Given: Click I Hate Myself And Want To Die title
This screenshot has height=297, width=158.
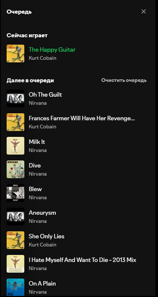Looking at the screenshot, I should click(x=82, y=260).
